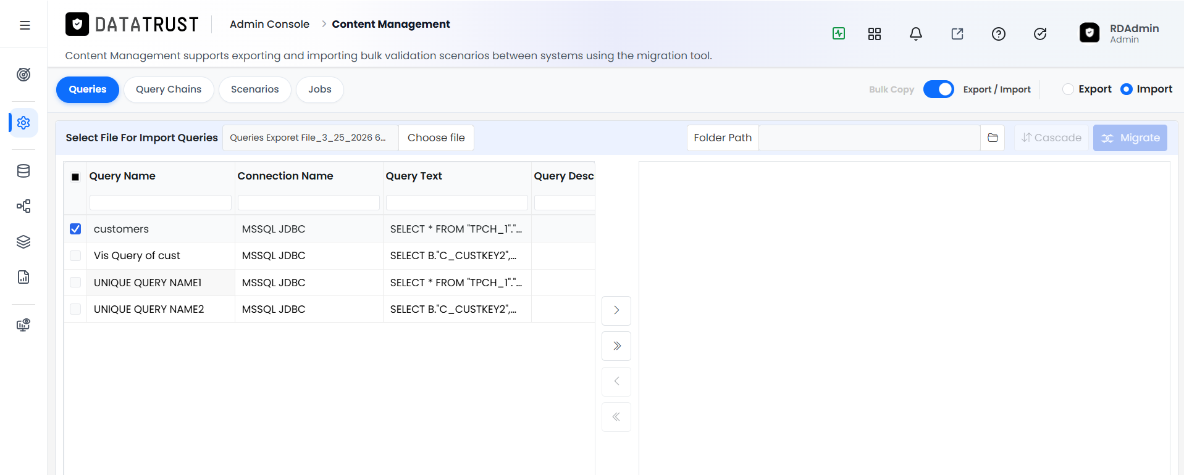This screenshot has height=475, width=1184.
Task: Click the green activity monitor icon
Action: coord(839,33)
